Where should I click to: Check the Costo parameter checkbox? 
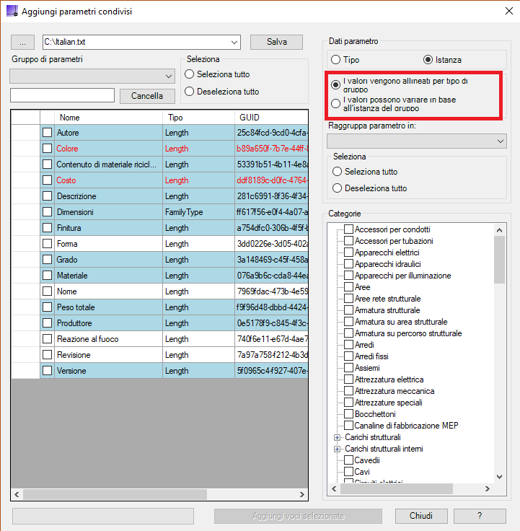pos(48,180)
